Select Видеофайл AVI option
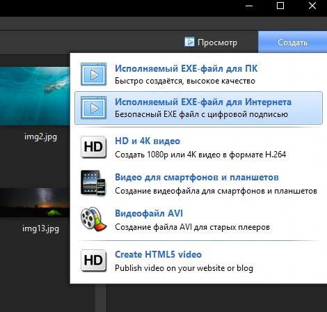The height and width of the screenshot is (312, 327). [198, 219]
